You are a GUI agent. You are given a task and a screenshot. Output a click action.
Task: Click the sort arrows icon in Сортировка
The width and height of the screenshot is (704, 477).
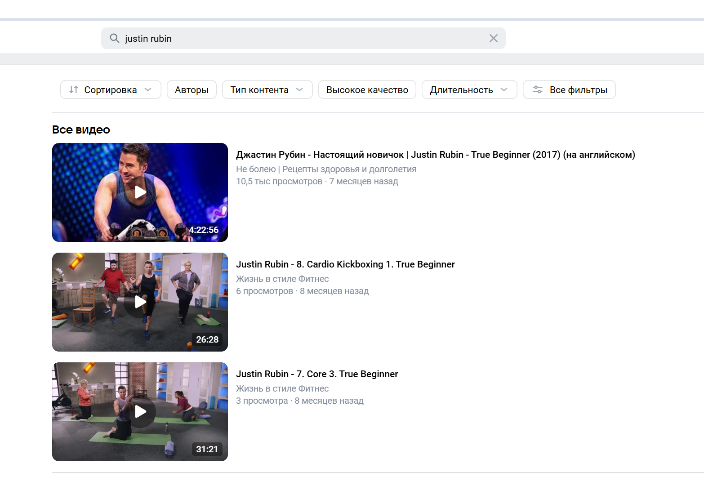(x=74, y=89)
